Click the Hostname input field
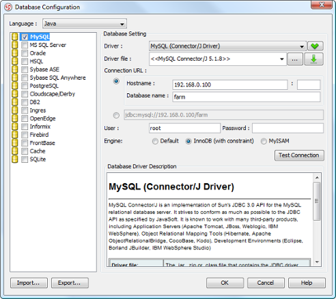The width and height of the screenshot is (336, 299). tap(230, 84)
